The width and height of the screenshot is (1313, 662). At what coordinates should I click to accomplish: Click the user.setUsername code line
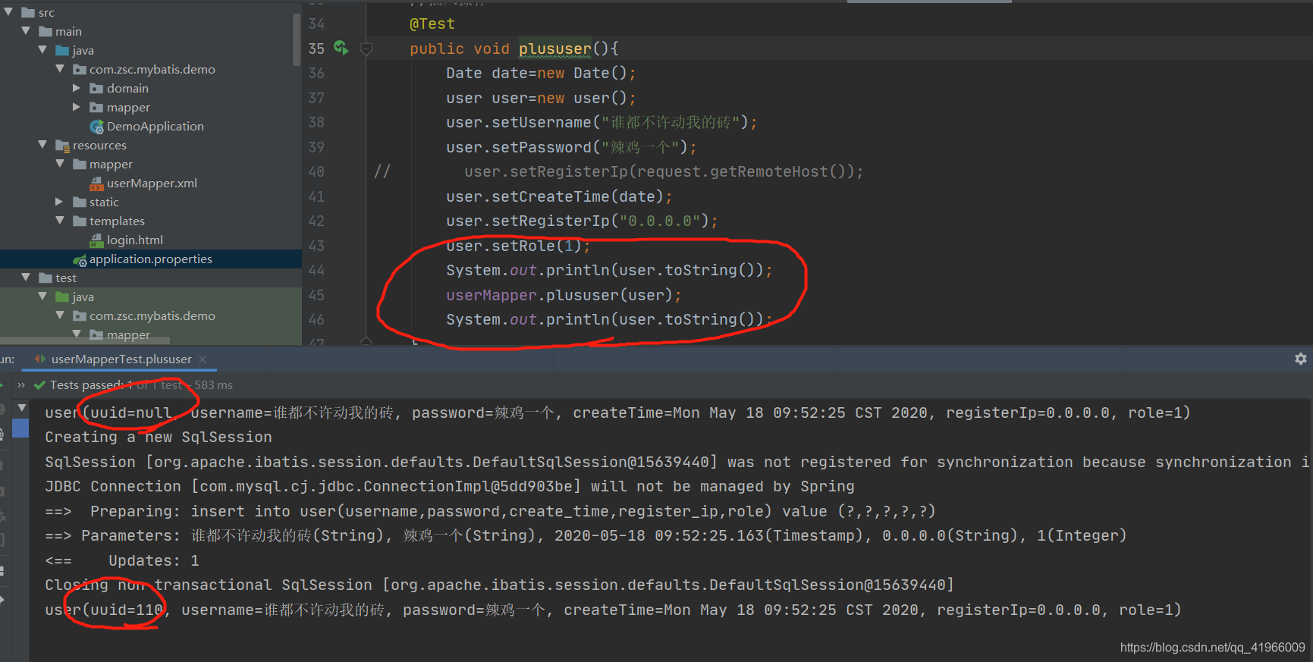(x=602, y=123)
